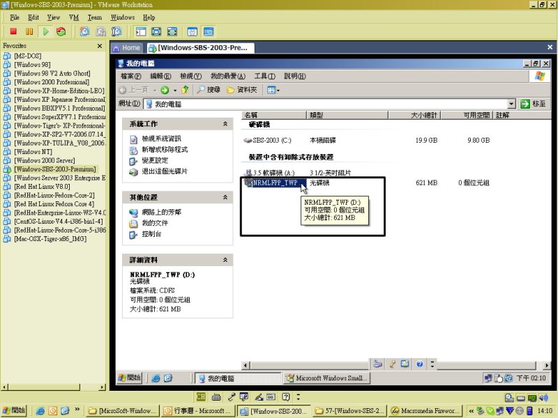Switch to the Home tab

click(127, 47)
